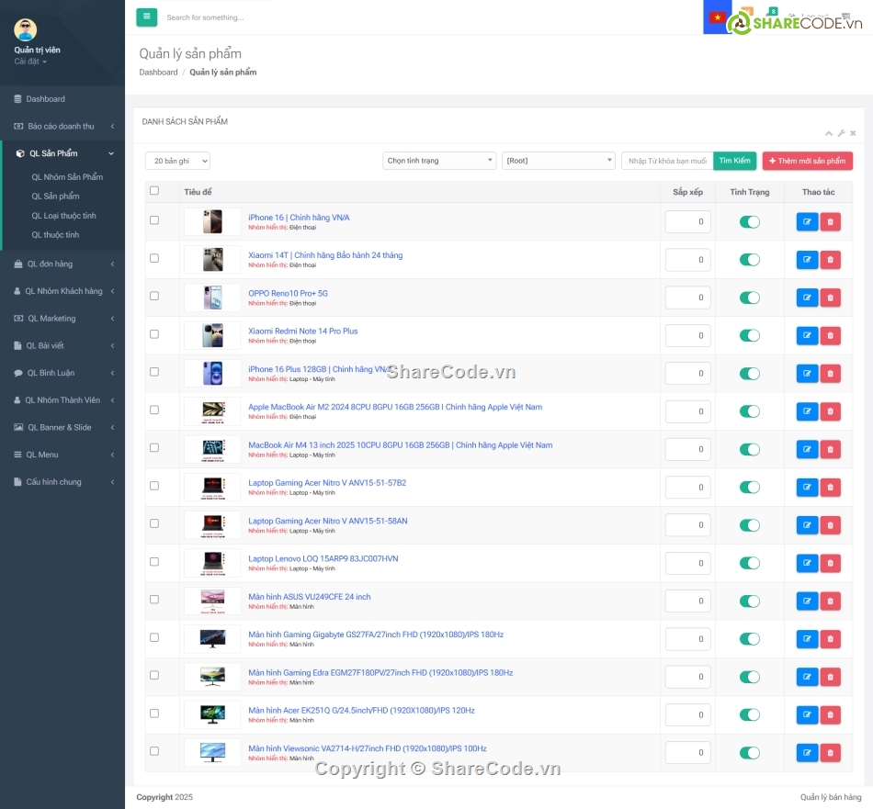873x809 pixels.
Task: Go to Dashboard via breadcrumb link
Action: [158, 73]
